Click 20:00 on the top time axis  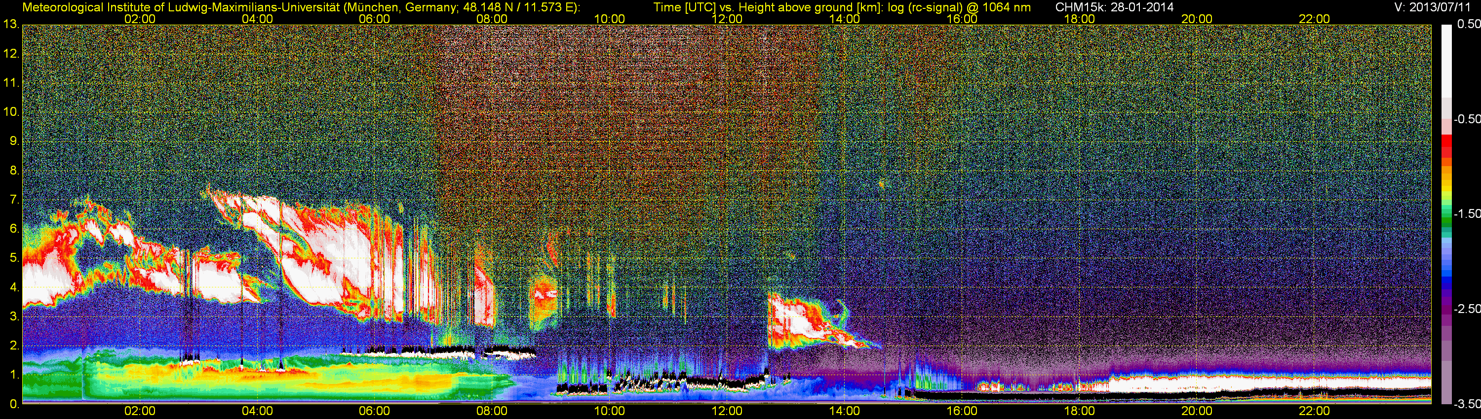click(x=1197, y=19)
